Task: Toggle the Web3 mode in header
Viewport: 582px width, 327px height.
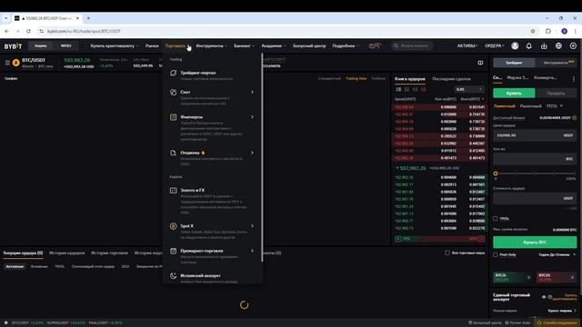Action: (x=65, y=46)
